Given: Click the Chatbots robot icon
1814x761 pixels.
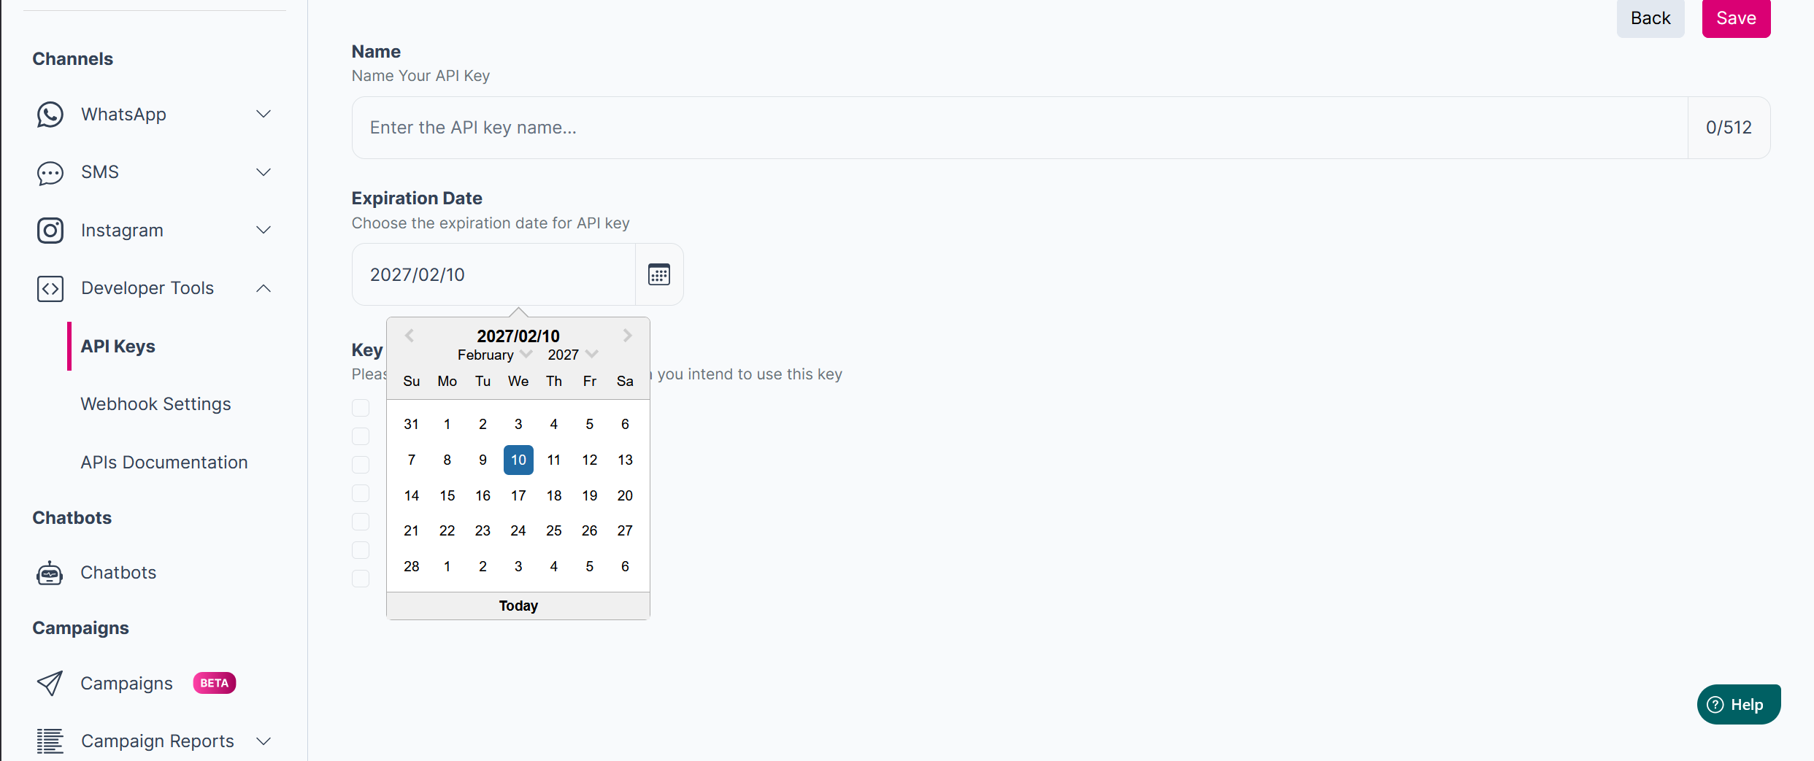Looking at the screenshot, I should click(50, 573).
